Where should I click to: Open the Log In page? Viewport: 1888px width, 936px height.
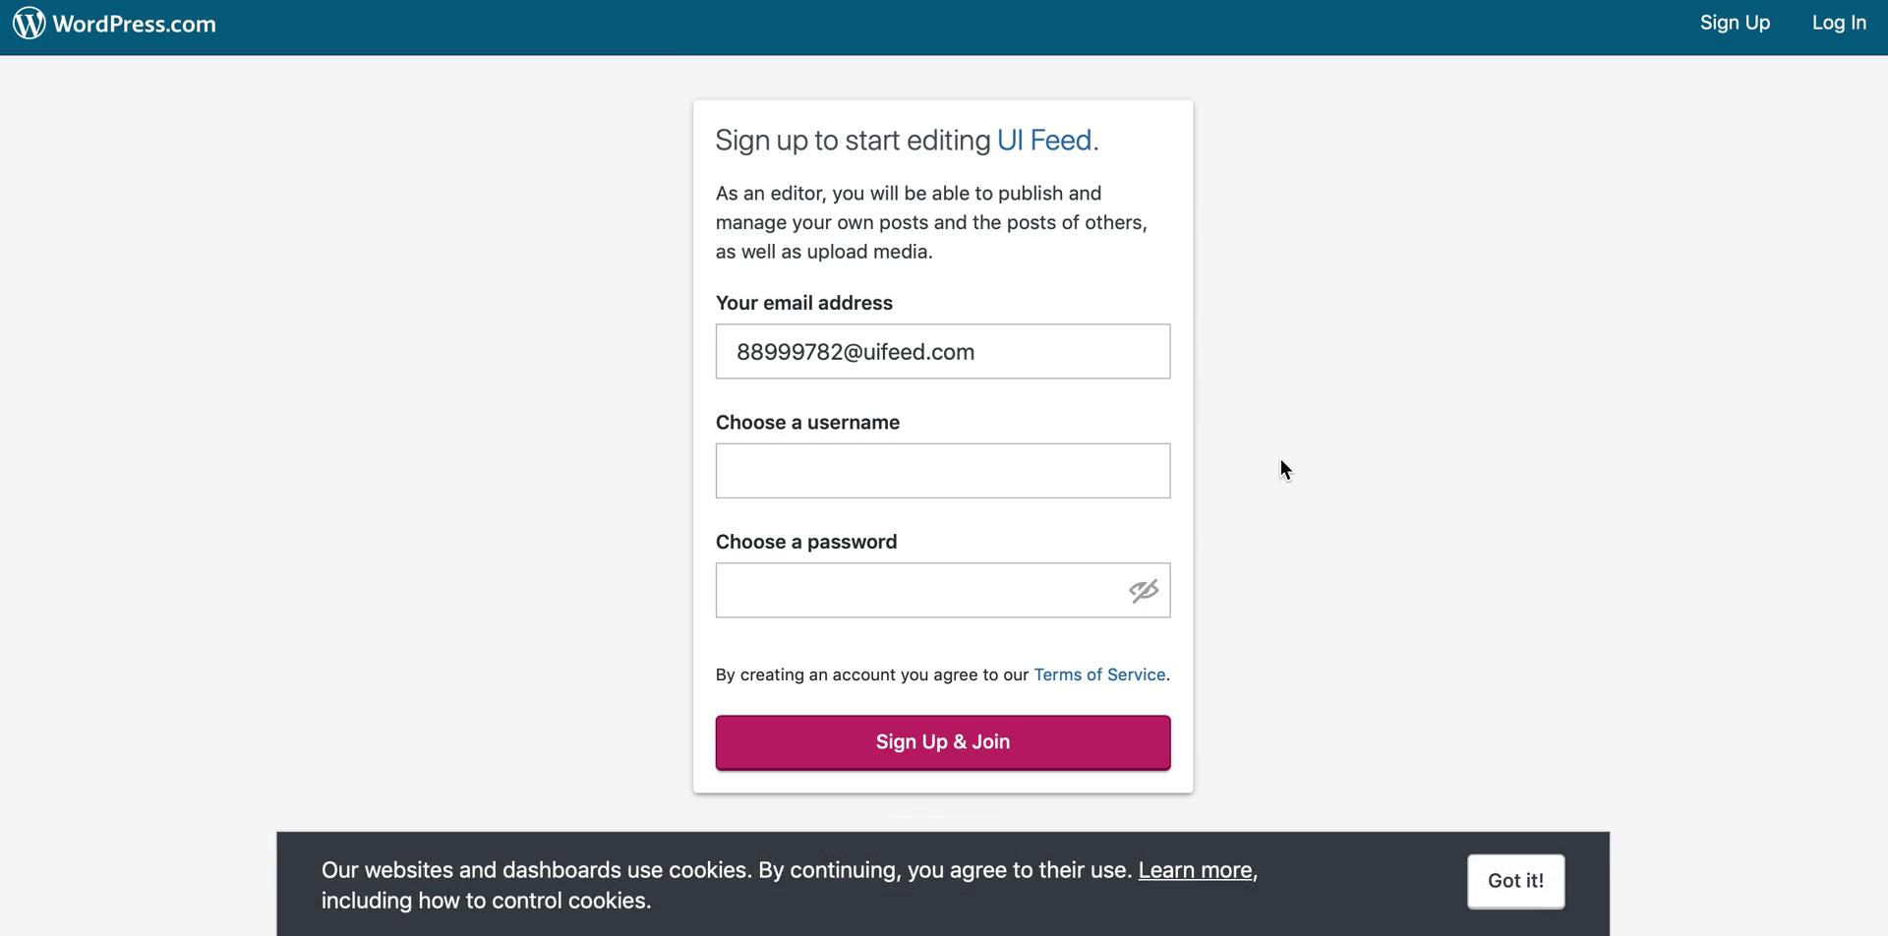pyautogui.click(x=1839, y=23)
